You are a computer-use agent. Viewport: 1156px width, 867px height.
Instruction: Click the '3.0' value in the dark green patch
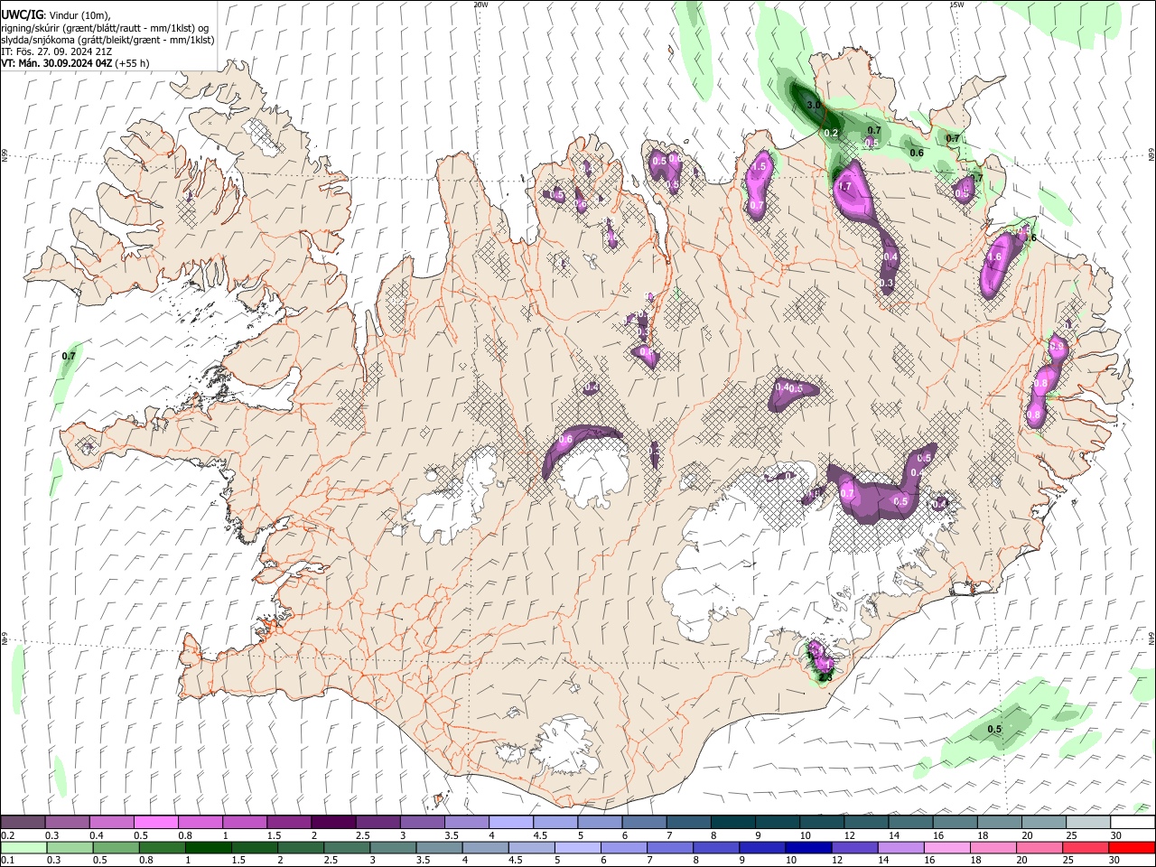pos(814,106)
